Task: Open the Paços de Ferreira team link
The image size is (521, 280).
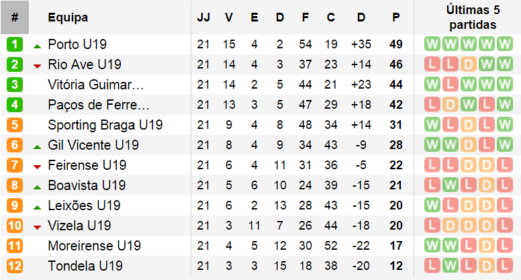Action: (x=98, y=105)
